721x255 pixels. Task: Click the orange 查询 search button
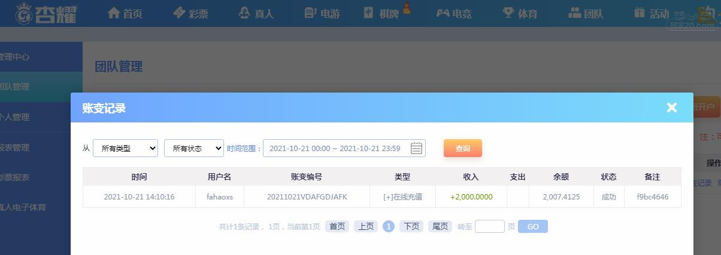coord(463,148)
